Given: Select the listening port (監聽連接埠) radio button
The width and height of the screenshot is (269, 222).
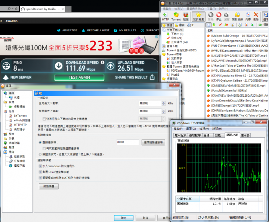Looking at the screenshot, I should point(40,142).
